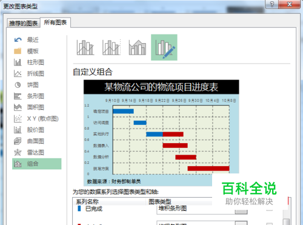Select the custom combination subtype icon
The width and height of the screenshot is (303, 225).
point(164,47)
